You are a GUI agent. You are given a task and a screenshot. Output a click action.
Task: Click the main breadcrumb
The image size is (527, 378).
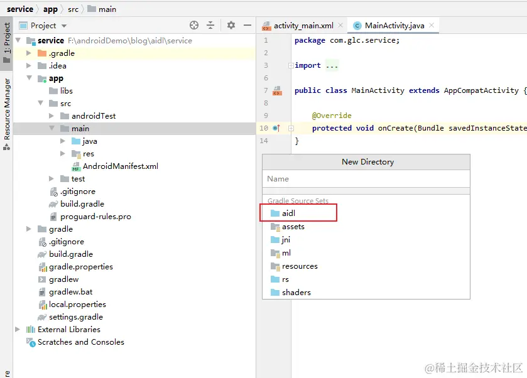click(102, 9)
